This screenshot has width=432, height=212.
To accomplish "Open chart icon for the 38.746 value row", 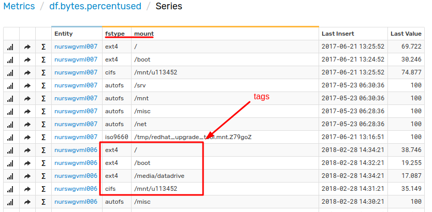I will [x=10, y=150].
